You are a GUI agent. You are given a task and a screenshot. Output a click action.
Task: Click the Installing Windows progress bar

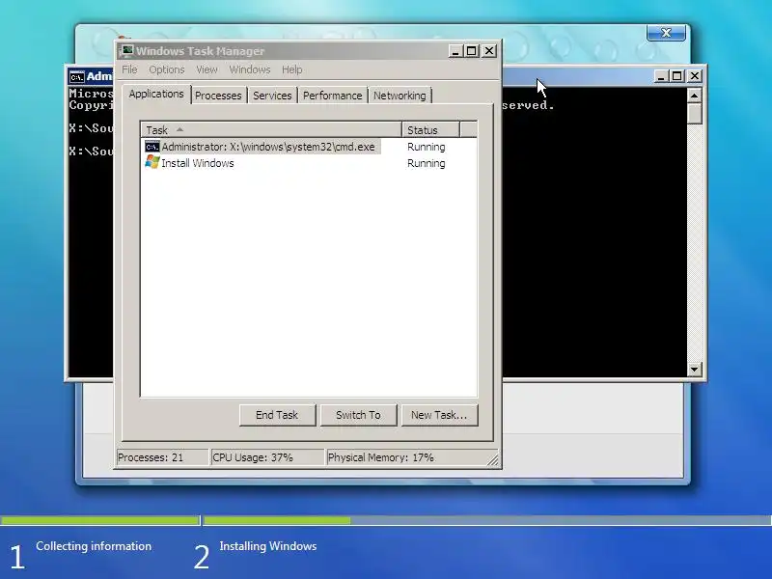coord(487,520)
